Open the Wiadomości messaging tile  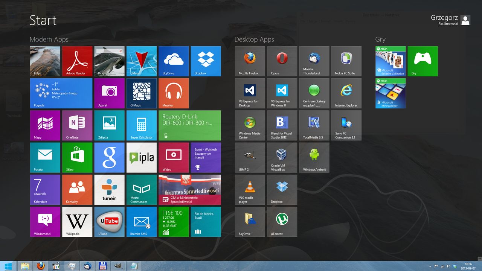(45, 222)
